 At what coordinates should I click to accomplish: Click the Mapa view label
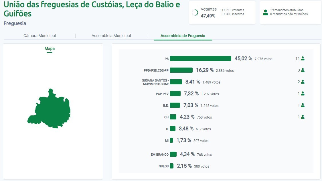pos(50,48)
